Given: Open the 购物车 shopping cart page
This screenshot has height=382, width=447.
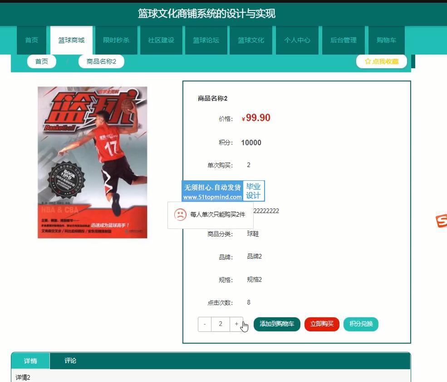Looking at the screenshot, I should pos(386,40).
